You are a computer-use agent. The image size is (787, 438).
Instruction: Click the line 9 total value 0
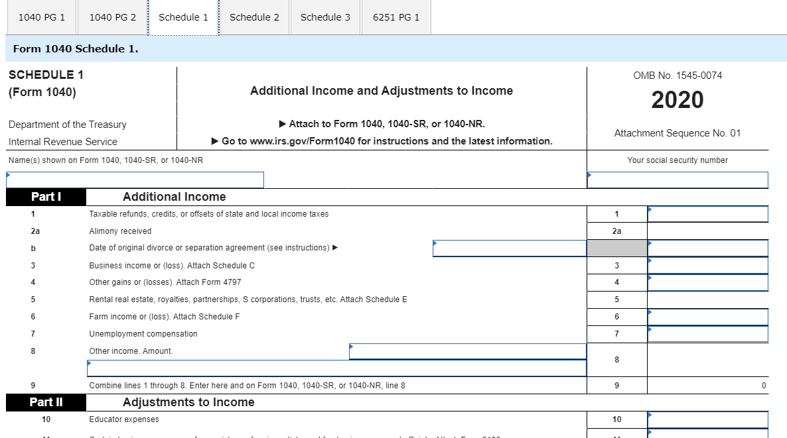763,386
